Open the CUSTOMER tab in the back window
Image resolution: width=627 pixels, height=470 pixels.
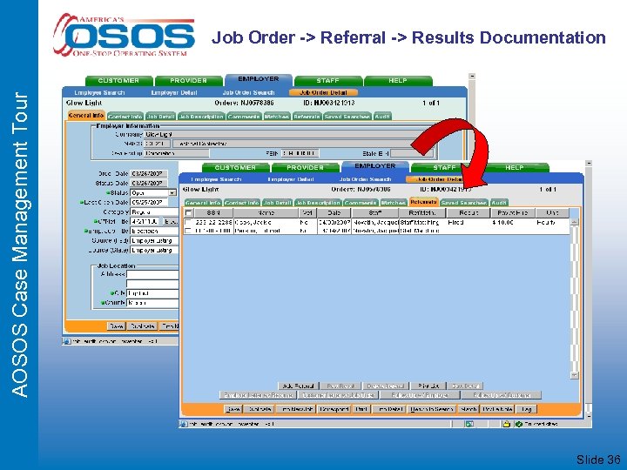point(118,81)
